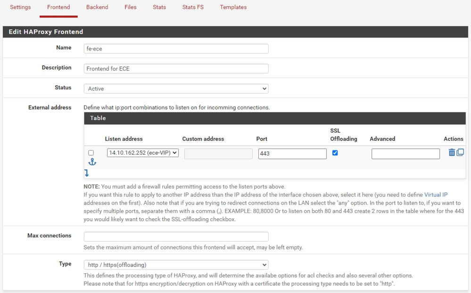The height and width of the screenshot is (293, 471).
Task: Click the Custom address column header
Action: (203, 139)
